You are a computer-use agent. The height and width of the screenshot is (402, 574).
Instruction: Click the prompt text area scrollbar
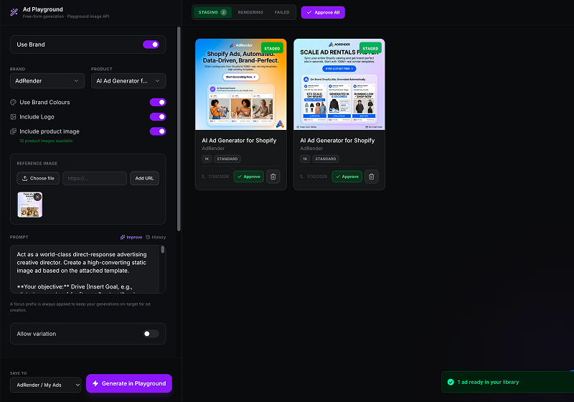[x=163, y=250]
